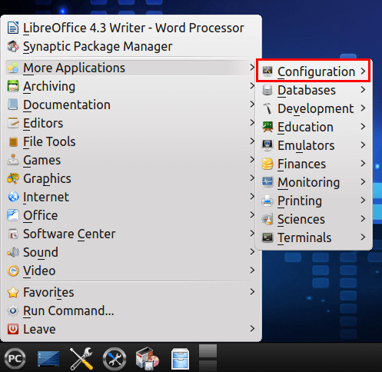382x372 pixels.
Task: Open the Internet category label
Action: (46, 197)
